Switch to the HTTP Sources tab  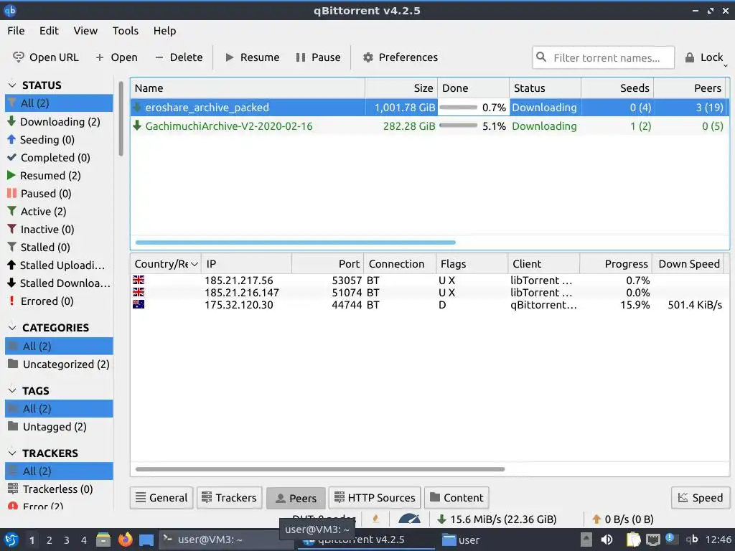point(375,498)
